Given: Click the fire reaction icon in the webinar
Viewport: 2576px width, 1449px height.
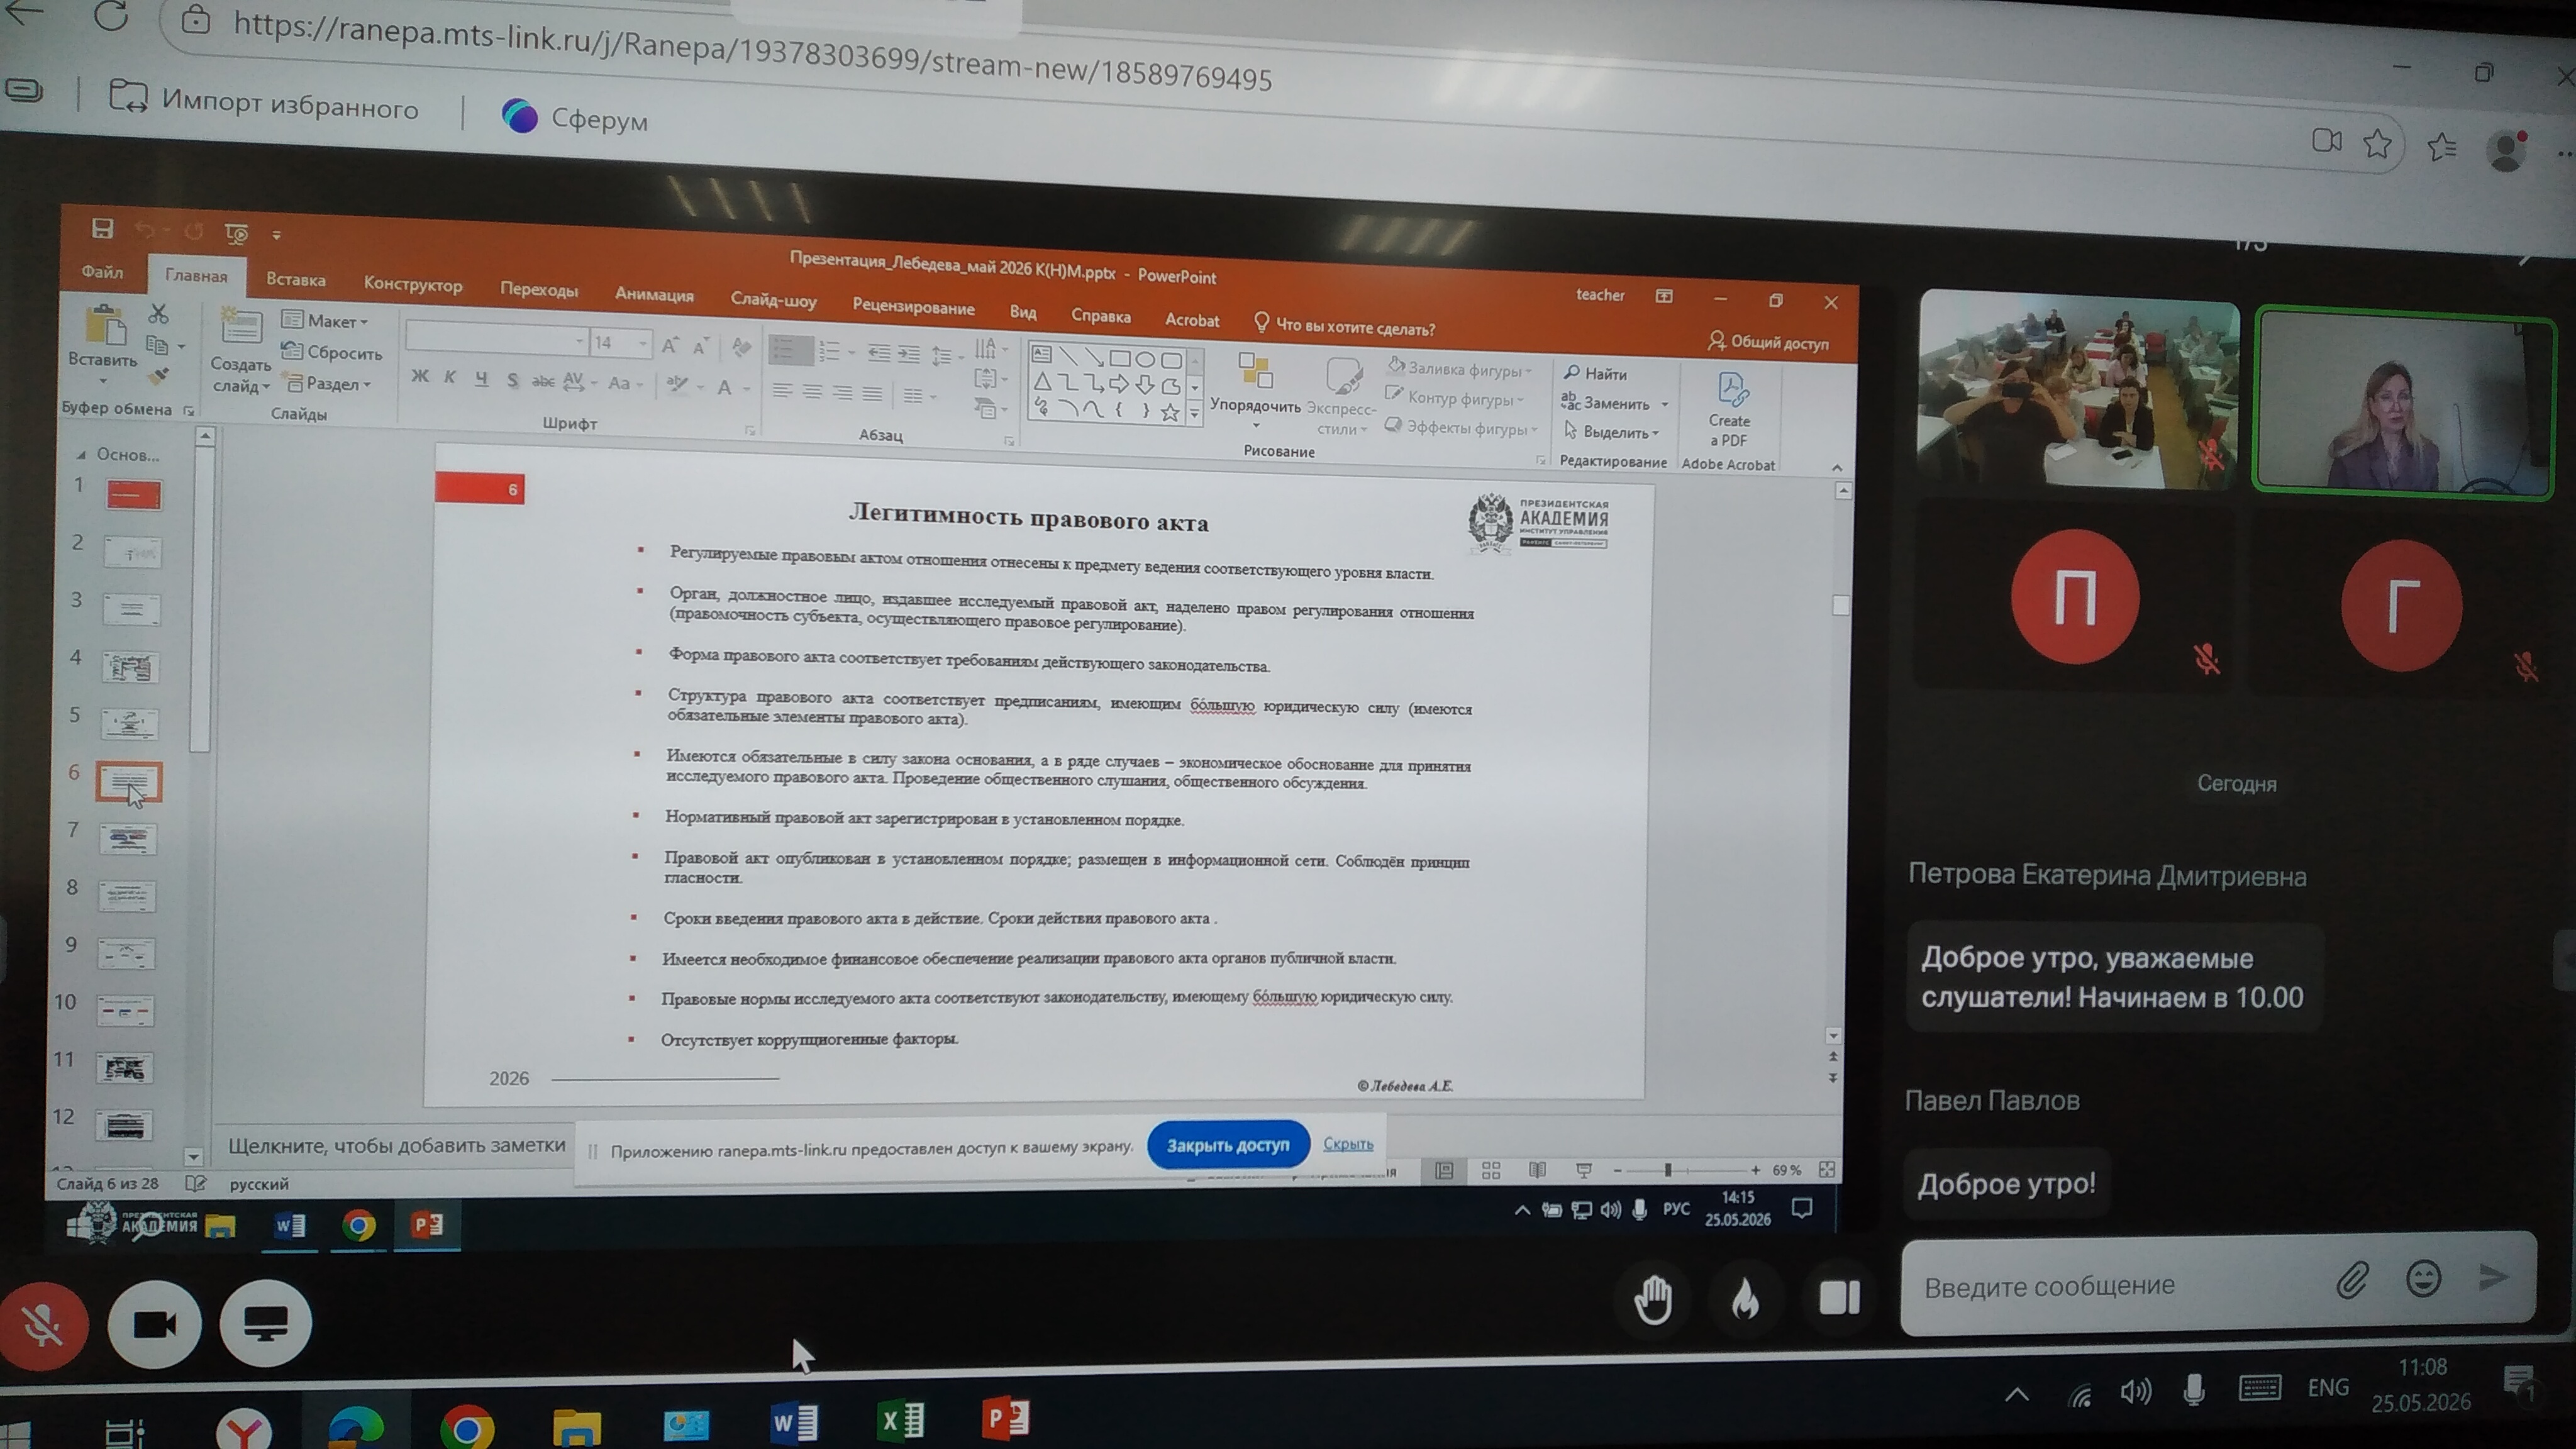Looking at the screenshot, I should click(1746, 1299).
